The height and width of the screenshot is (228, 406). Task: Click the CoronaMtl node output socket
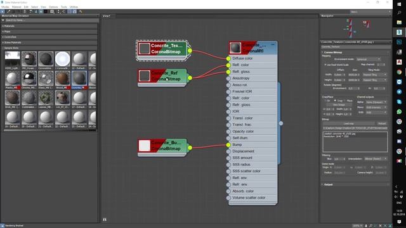point(281,123)
